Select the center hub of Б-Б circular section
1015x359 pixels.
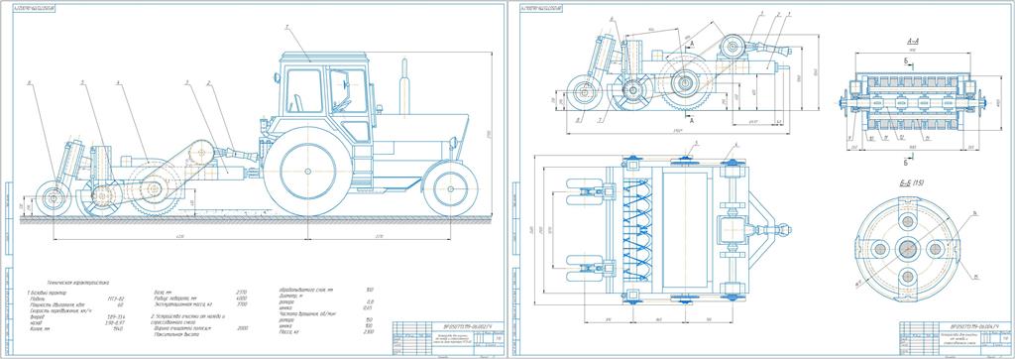tap(907, 248)
